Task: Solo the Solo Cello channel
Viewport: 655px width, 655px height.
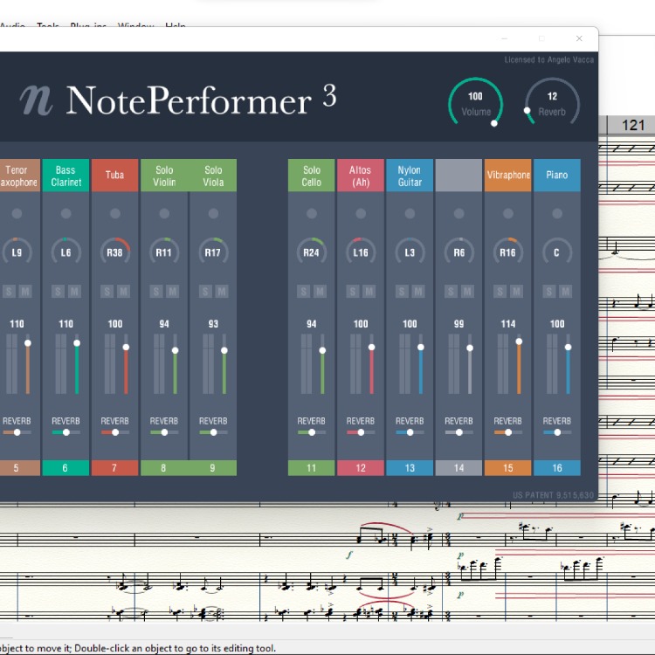Action: point(304,291)
